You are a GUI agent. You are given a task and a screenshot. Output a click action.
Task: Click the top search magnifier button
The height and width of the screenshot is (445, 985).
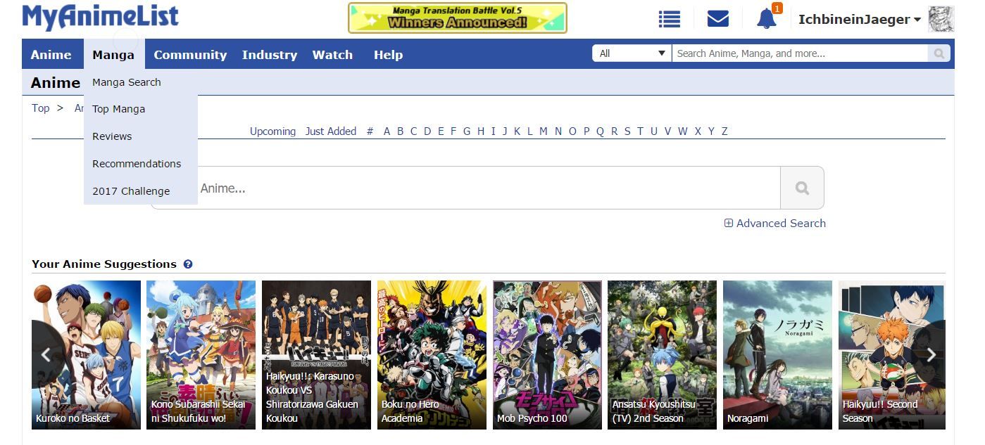(x=939, y=53)
